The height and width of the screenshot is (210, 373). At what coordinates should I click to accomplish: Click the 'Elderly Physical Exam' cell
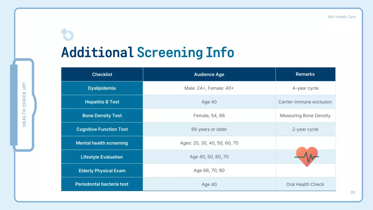(x=102, y=171)
